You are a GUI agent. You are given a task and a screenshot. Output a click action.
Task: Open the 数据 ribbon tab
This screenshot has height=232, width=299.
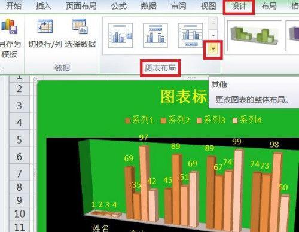(148, 6)
